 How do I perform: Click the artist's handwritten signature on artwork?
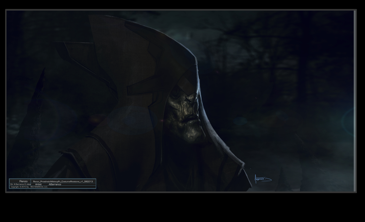coord(263,179)
